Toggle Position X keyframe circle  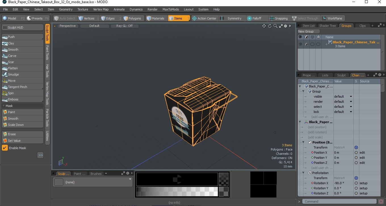click(356, 153)
